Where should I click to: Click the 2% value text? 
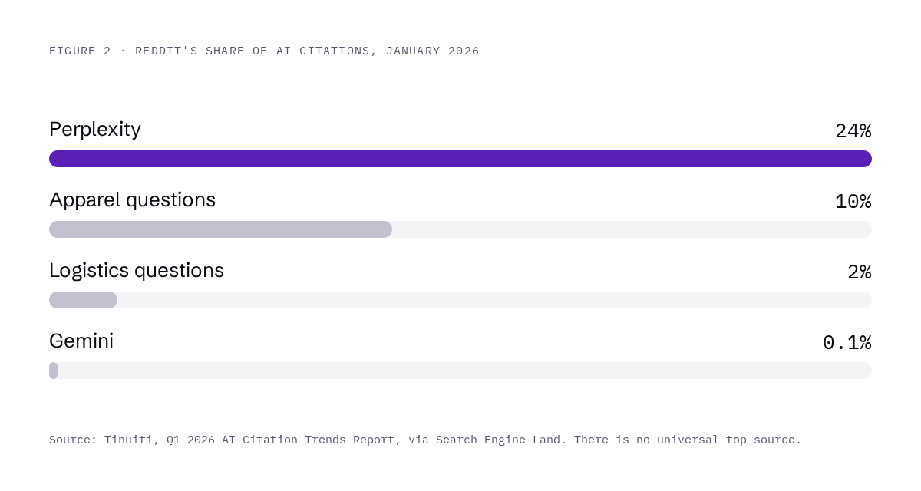[x=860, y=272]
